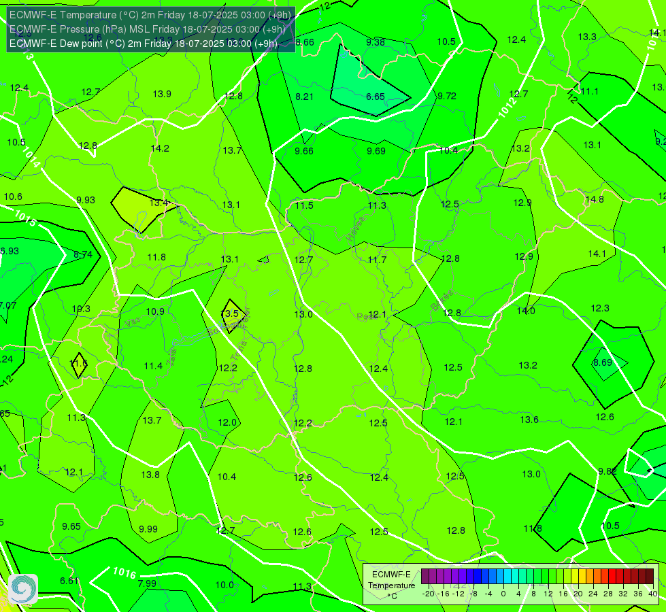666x612 pixels.
Task: Click the 9.38 temperature value
Action: (376, 42)
